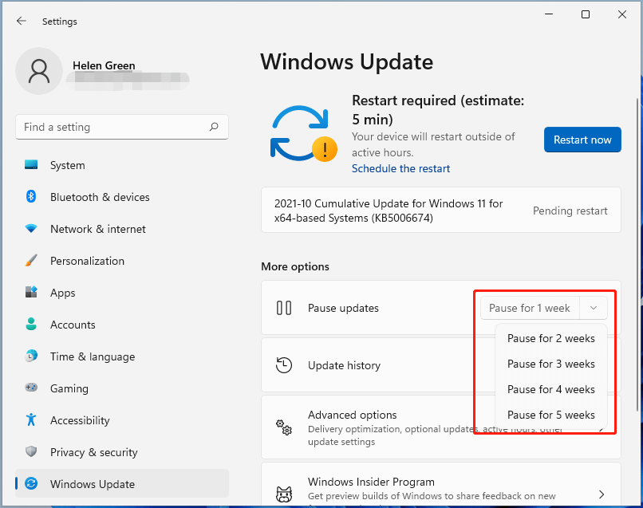Open Bluetooth & devices settings
Viewport: 643px width, 508px height.
[122, 197]
